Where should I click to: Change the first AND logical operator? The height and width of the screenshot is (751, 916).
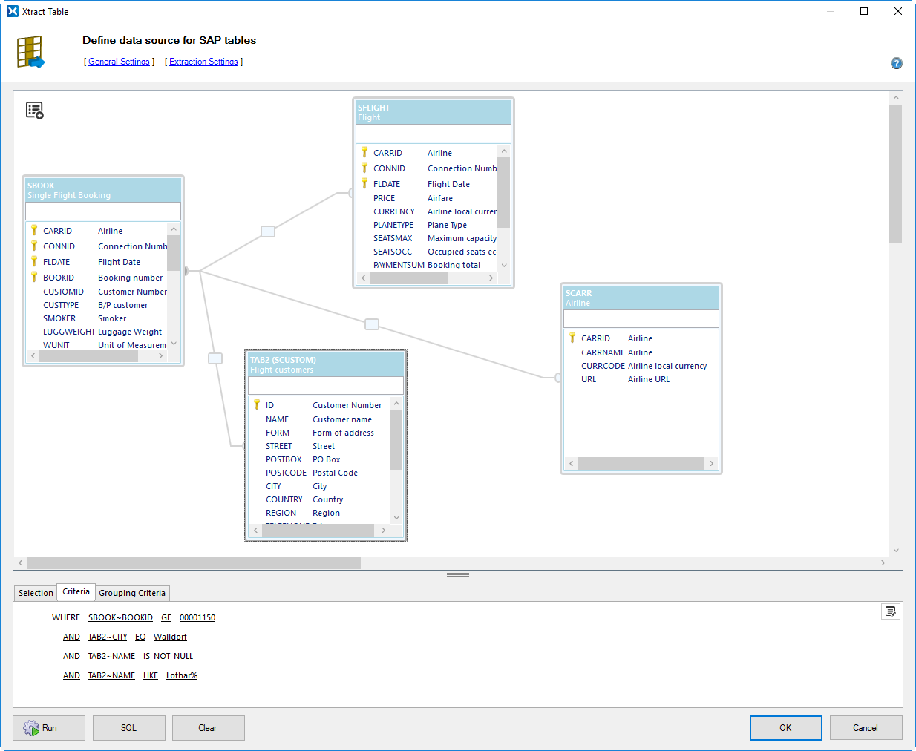tap(71, 637)
